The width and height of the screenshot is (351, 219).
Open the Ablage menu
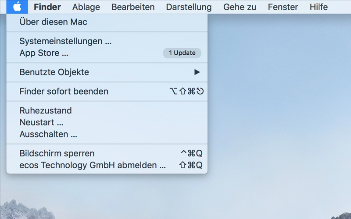click(86, 7)
